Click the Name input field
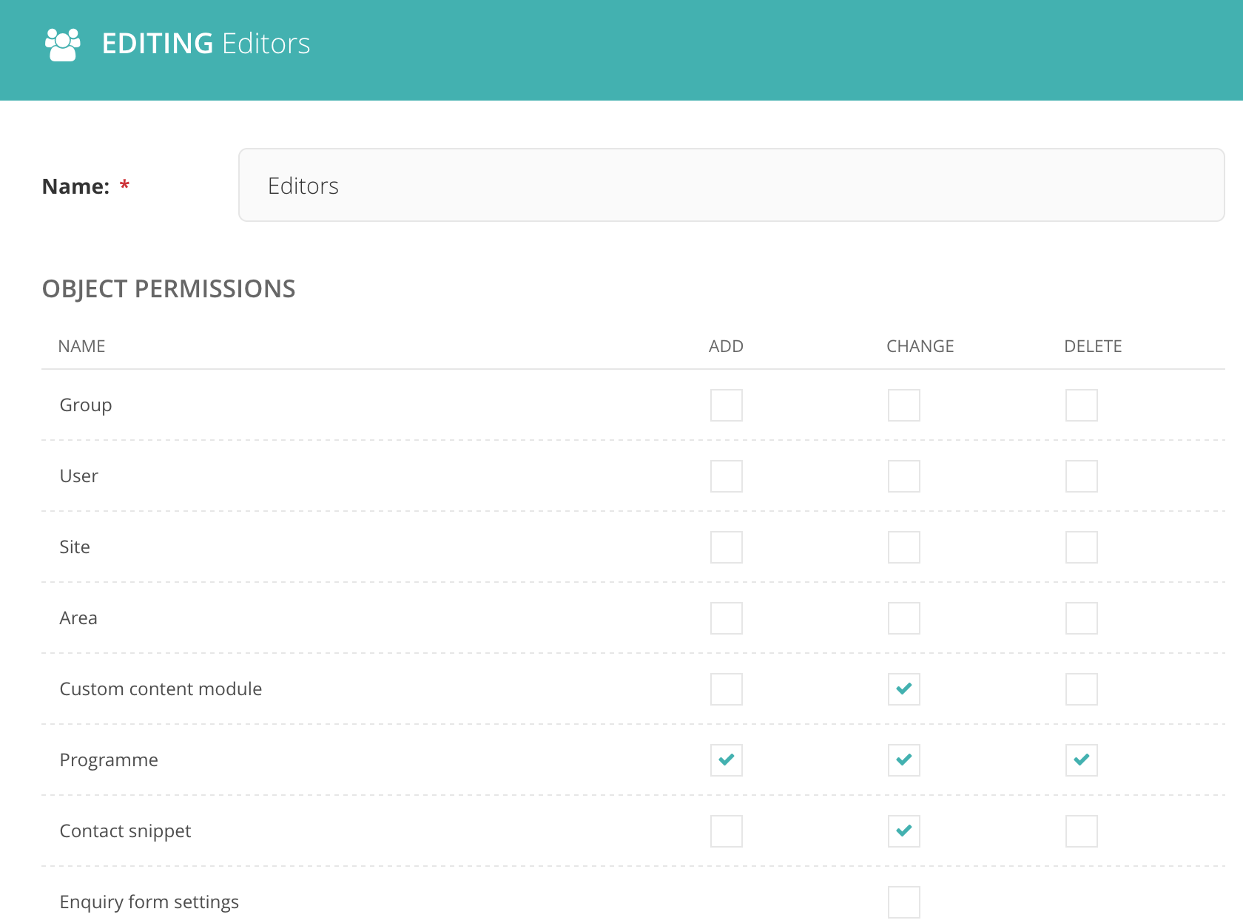Viewport: 1243px width, 923px height. pyautogui.click(x=731, y=185)
